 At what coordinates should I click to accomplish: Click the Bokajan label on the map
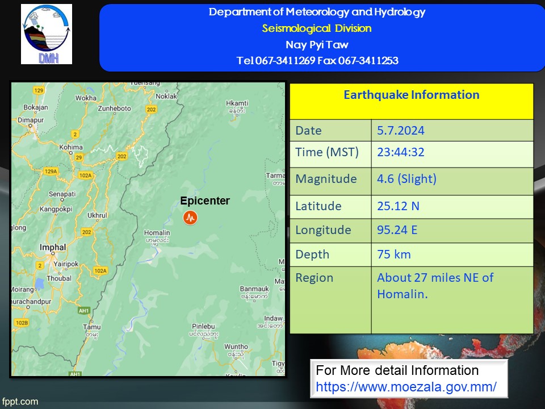point(35,107)
